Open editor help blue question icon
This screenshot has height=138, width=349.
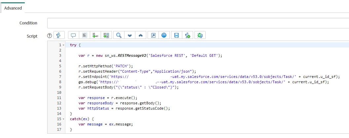[164, 36]
